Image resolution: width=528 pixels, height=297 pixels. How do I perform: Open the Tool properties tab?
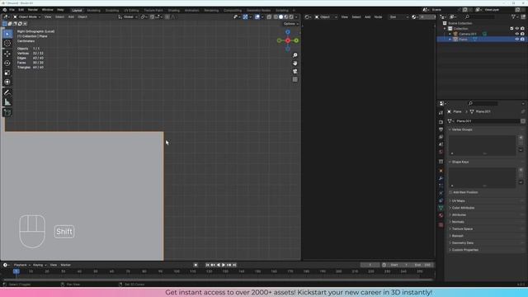[441, 113]
